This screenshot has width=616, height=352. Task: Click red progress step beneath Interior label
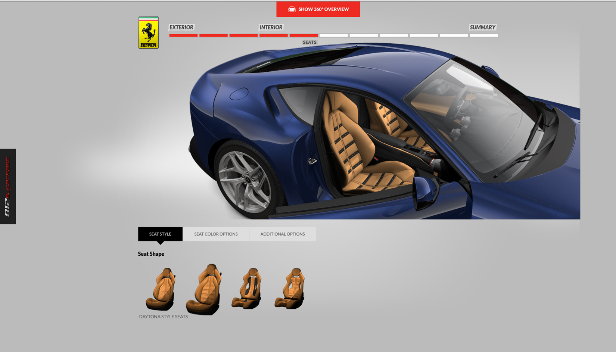click(x=273, y=35)
